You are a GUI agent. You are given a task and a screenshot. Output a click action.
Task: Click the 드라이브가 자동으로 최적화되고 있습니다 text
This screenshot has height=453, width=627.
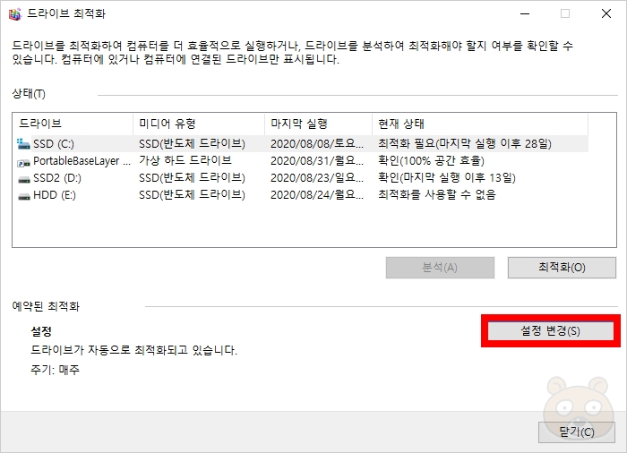coord(134,350)
